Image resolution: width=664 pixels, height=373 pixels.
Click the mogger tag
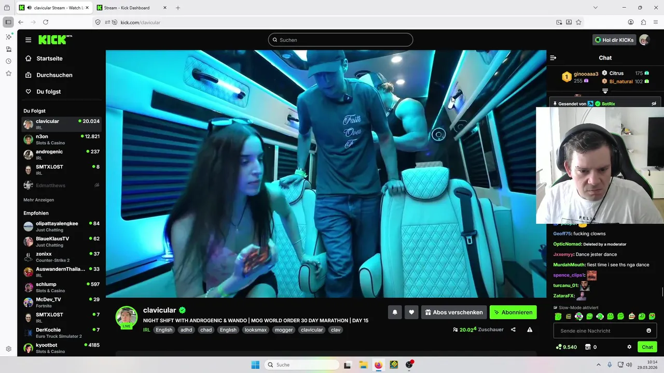point(284,330)
